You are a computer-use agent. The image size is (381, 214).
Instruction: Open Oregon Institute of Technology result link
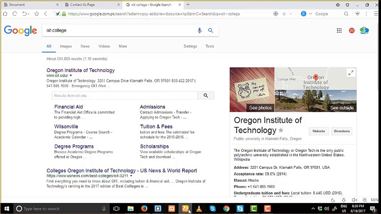81,70
